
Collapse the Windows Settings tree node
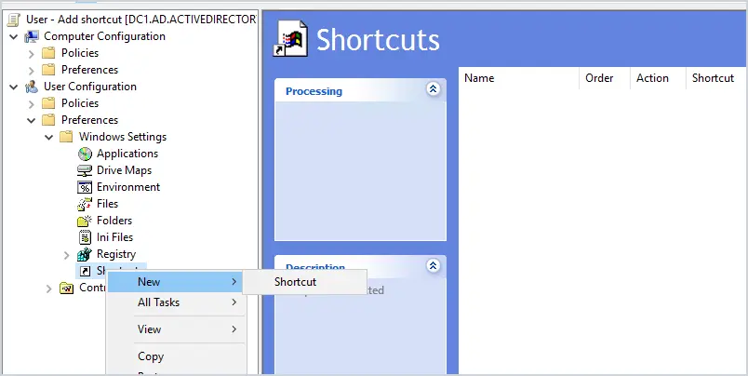click(x=48, y=137)
